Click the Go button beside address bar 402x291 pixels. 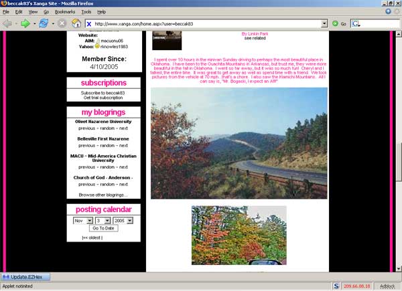point(340,23)
